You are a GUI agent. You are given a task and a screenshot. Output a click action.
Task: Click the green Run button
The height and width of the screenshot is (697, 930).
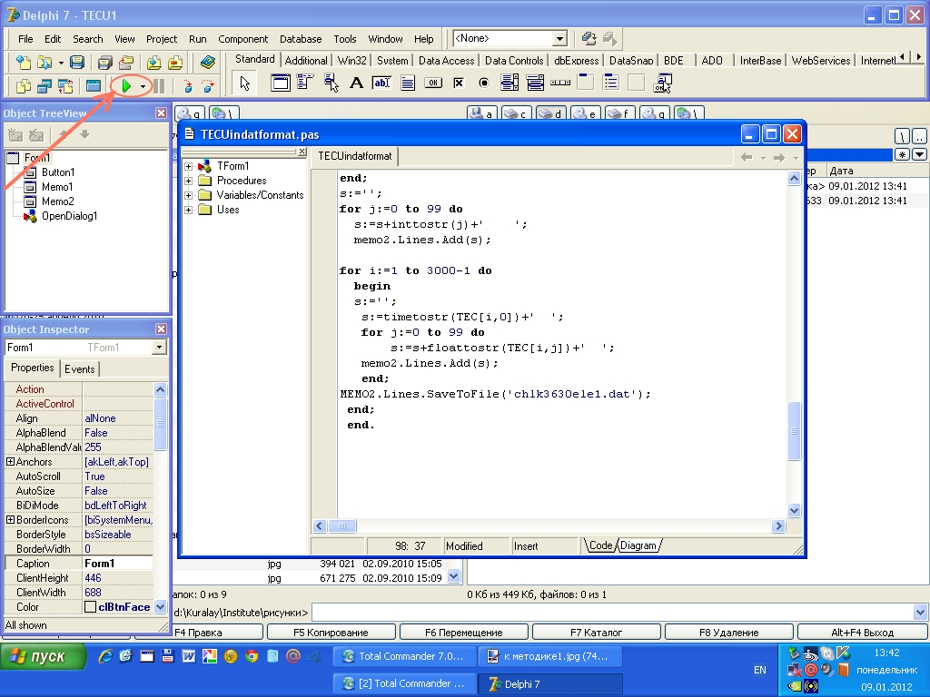(x=126, y=85)
